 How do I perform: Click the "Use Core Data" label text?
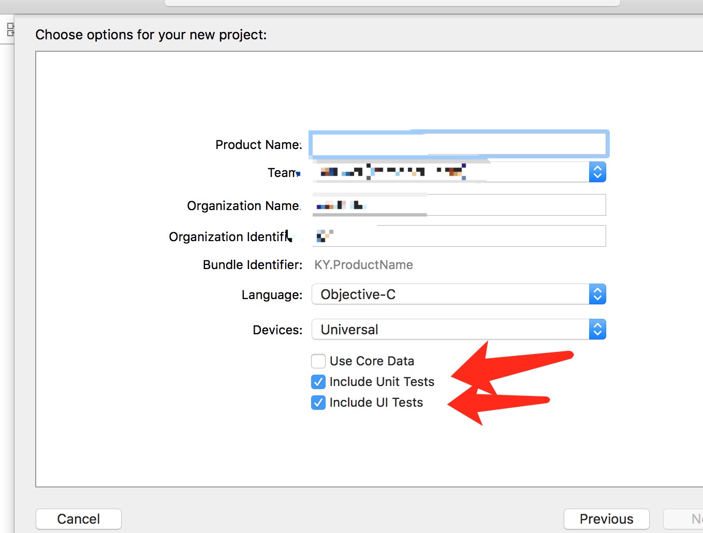[x=372, y=361]
